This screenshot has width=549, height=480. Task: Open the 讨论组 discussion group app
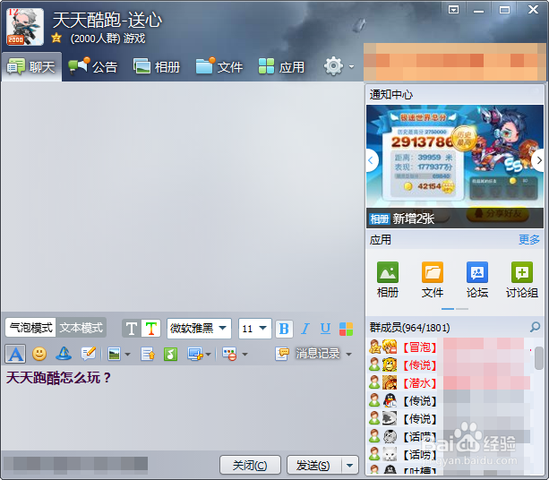[522, 279]
